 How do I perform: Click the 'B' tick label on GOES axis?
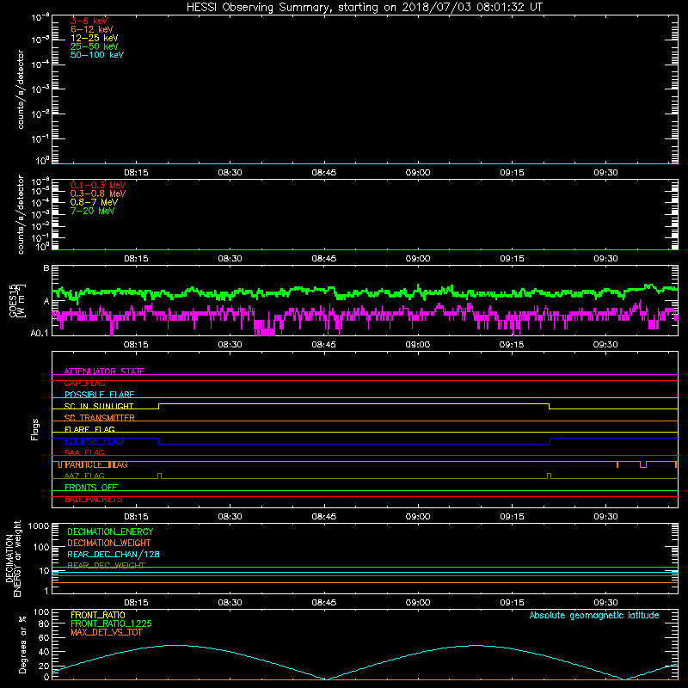pos(46,268)
